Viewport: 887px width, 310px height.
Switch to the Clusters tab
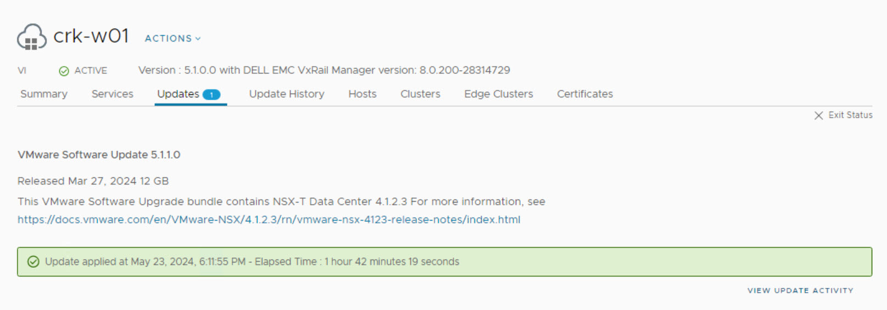tap(420, 94)
